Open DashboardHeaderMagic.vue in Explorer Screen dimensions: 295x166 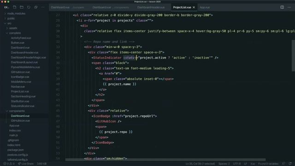tap(28, 57)
